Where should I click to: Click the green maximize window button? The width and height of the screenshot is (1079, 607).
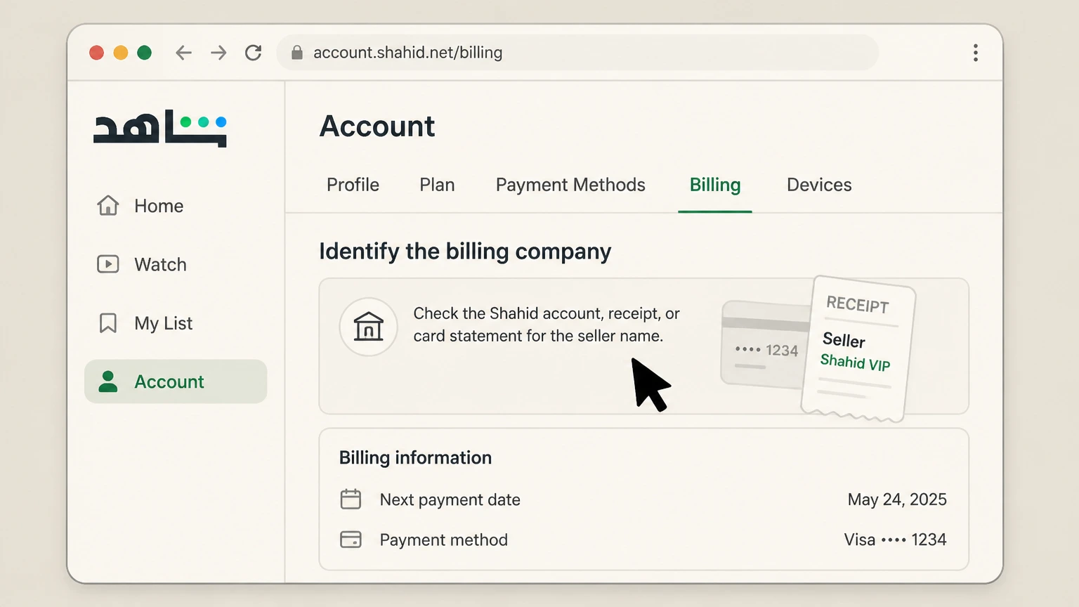pos(145,53)
